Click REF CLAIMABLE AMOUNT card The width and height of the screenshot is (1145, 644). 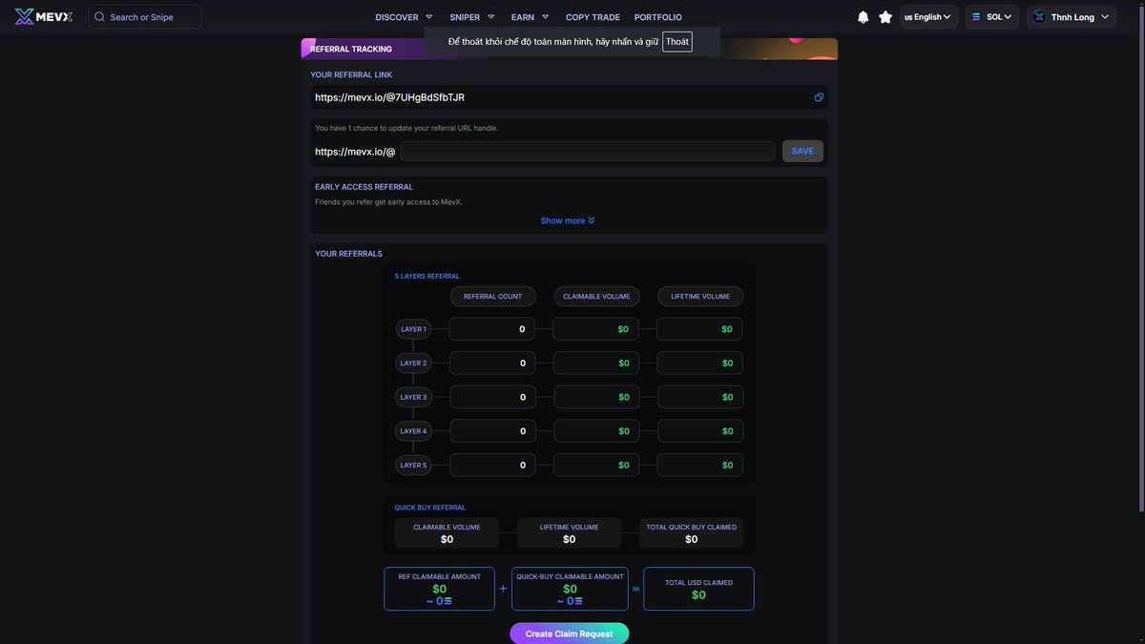point(440,589)
